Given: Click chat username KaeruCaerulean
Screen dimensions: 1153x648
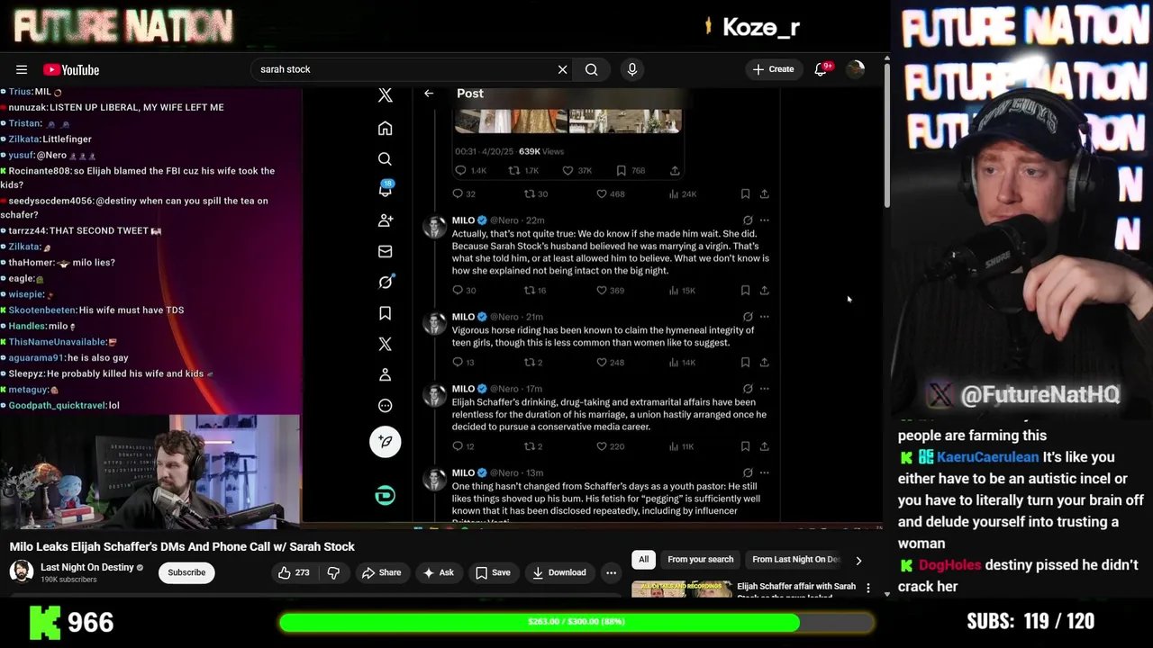Looking at the screenshot, I should 987,457.
